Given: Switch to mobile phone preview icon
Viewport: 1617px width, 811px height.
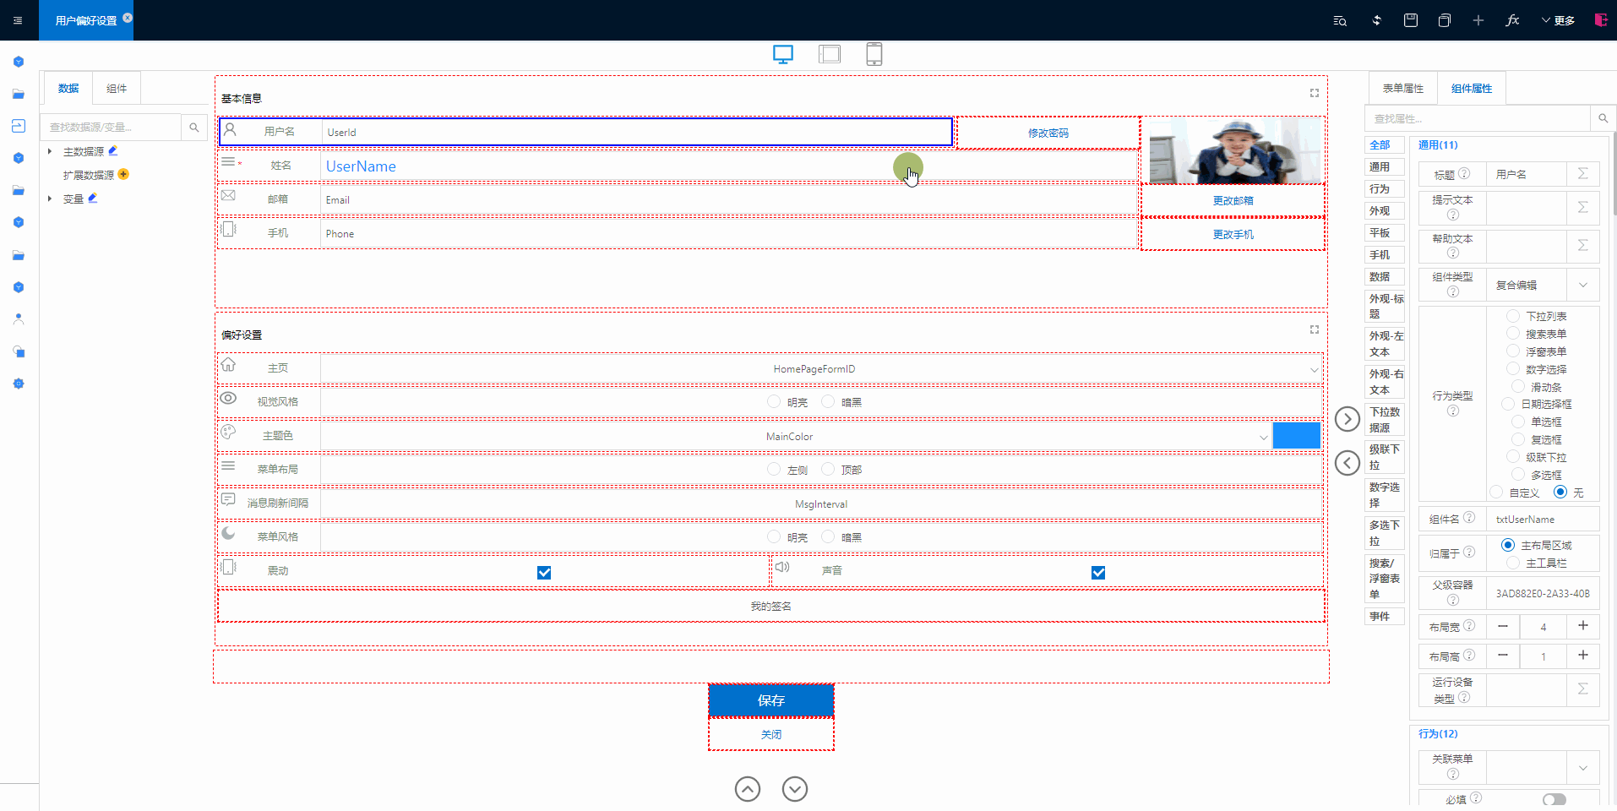Looking at the screenshot, I should tap(874, 55).
